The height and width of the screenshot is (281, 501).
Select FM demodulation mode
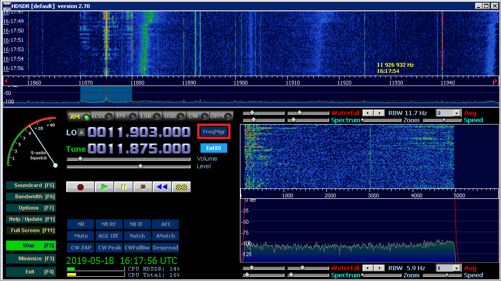[126, 117]
